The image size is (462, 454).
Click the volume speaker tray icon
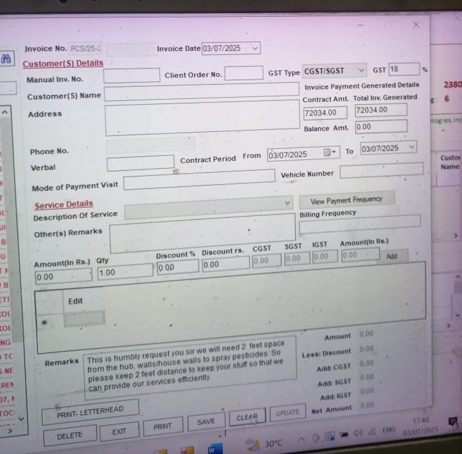(358, 433)
